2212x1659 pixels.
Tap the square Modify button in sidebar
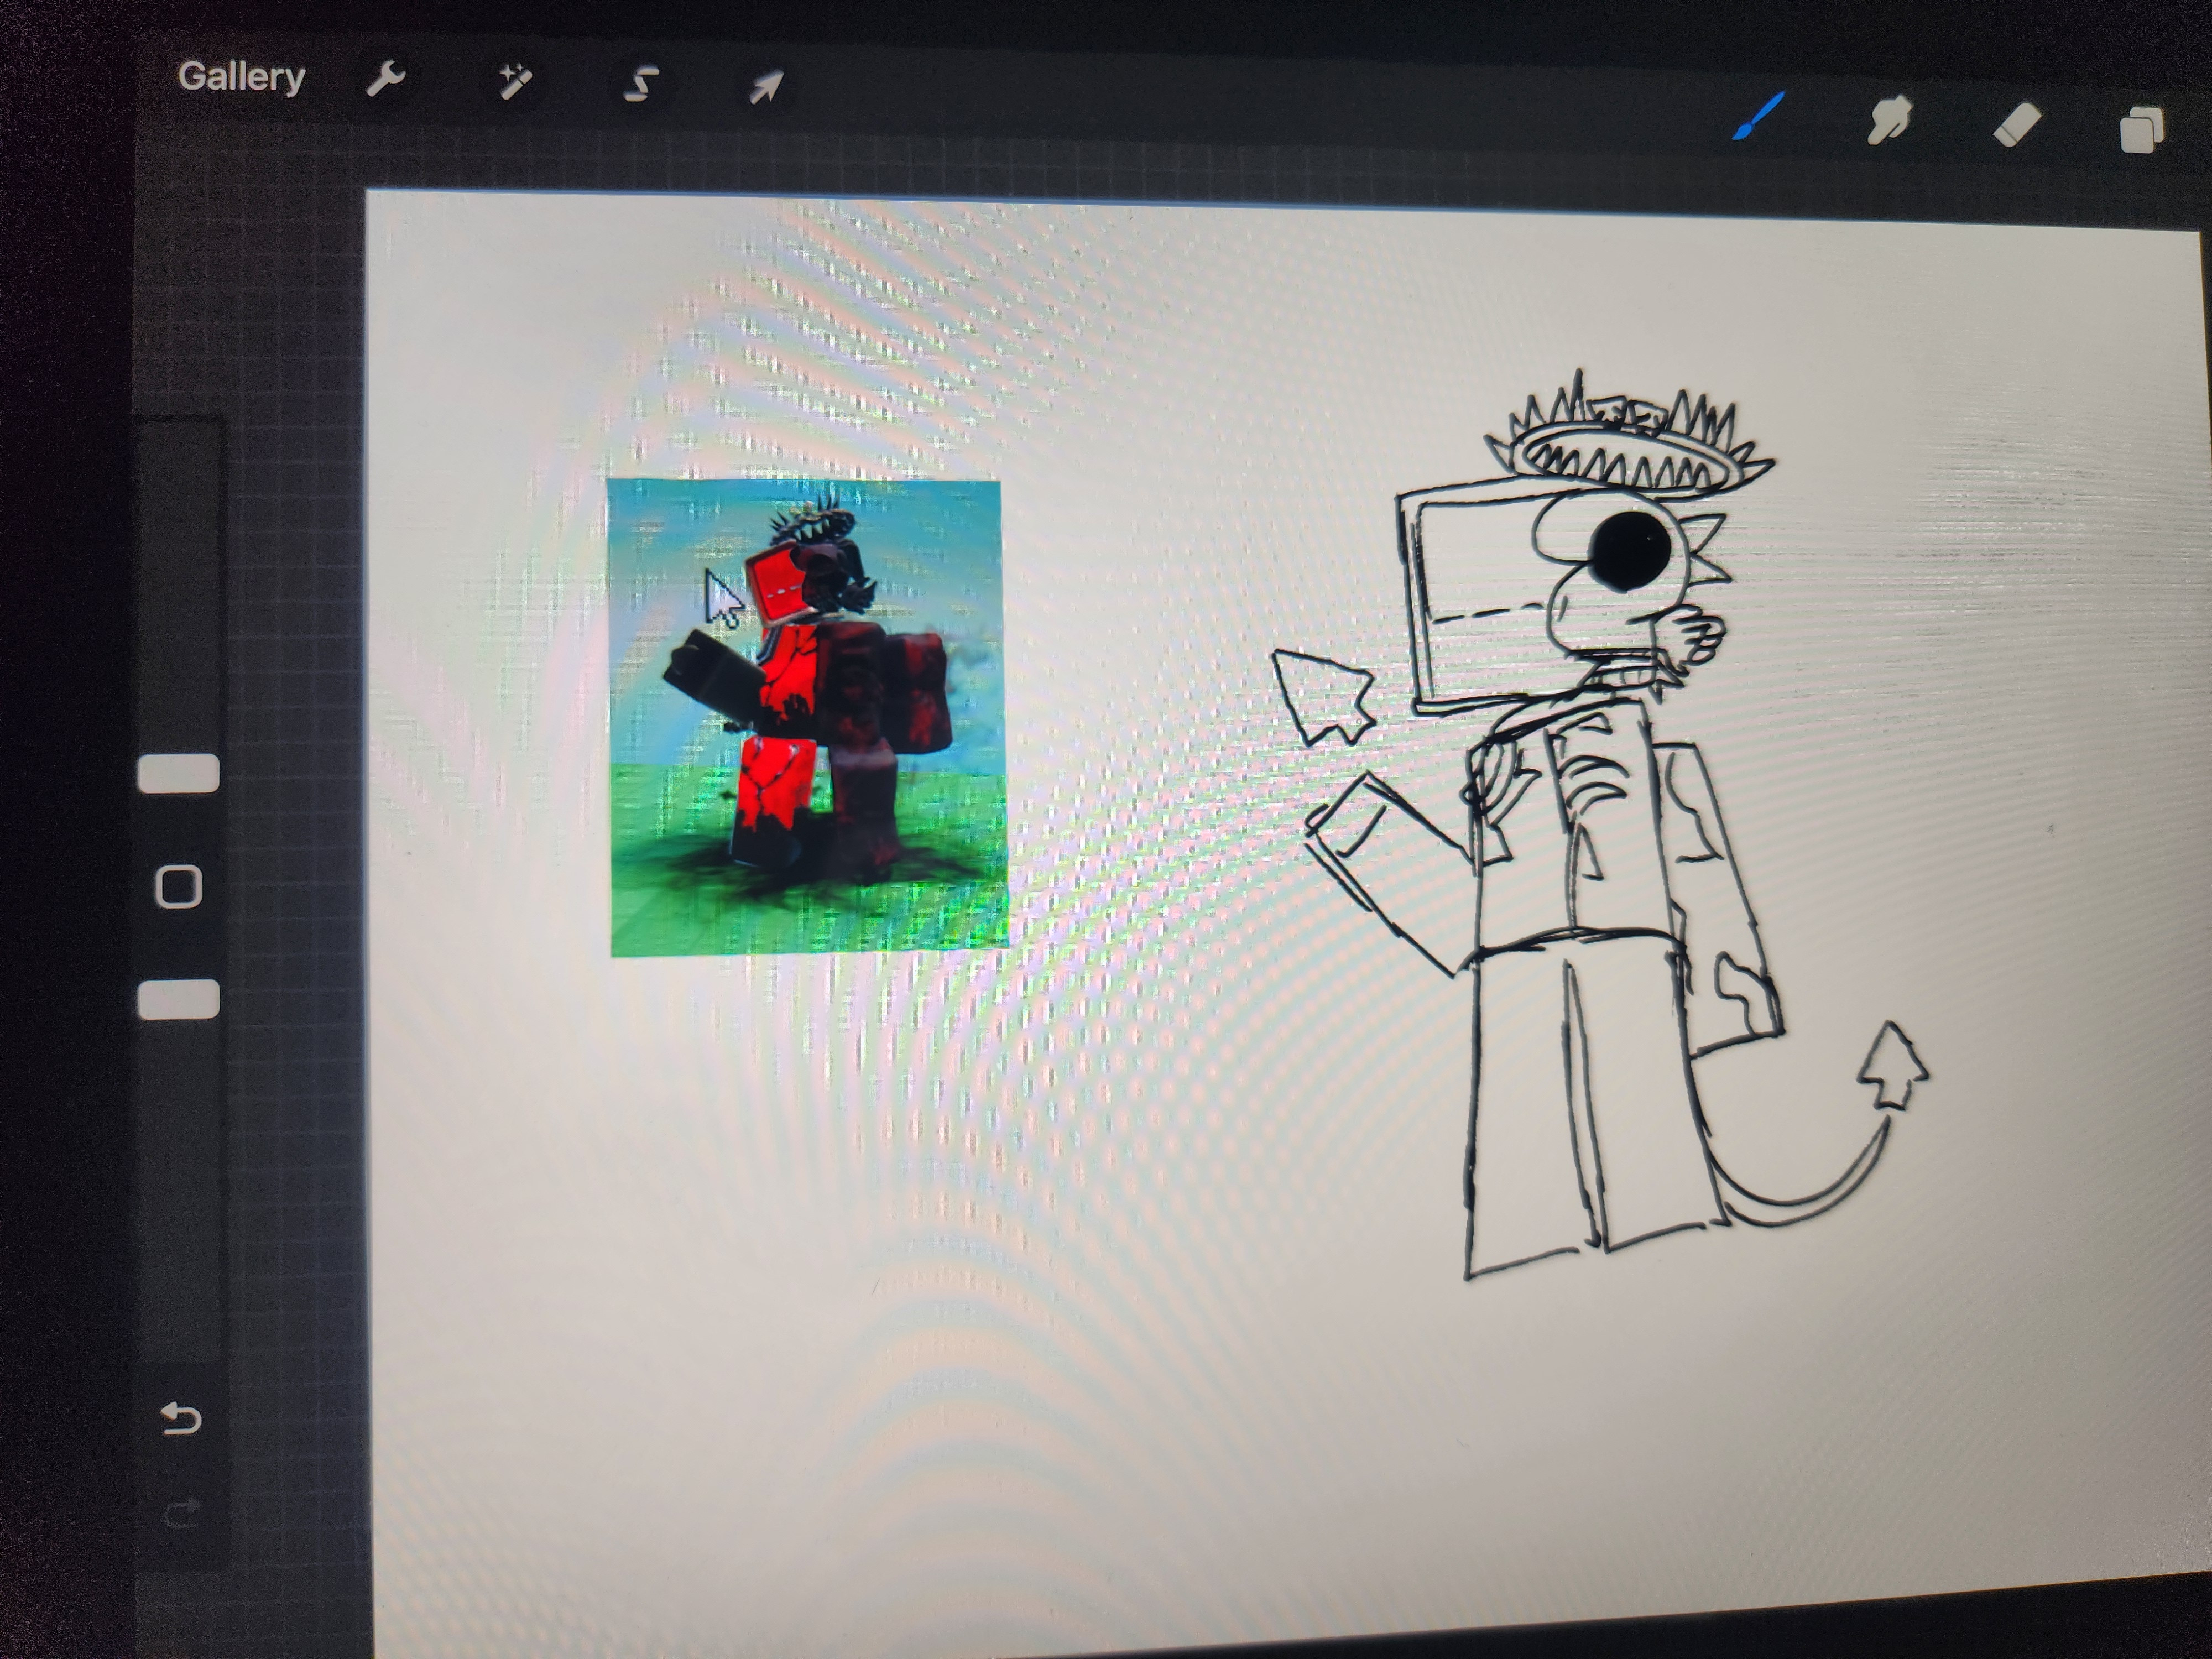179,886
